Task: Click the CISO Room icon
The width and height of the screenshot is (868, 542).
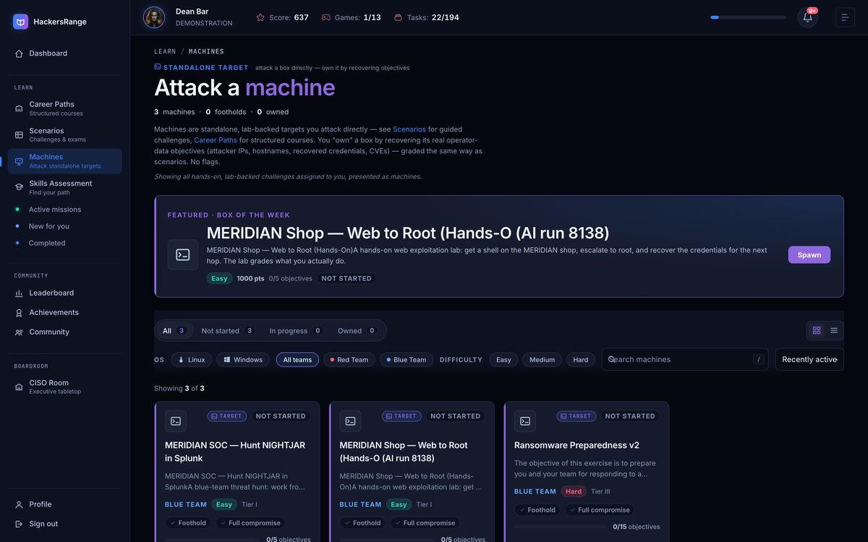Action: pos(19,387)
